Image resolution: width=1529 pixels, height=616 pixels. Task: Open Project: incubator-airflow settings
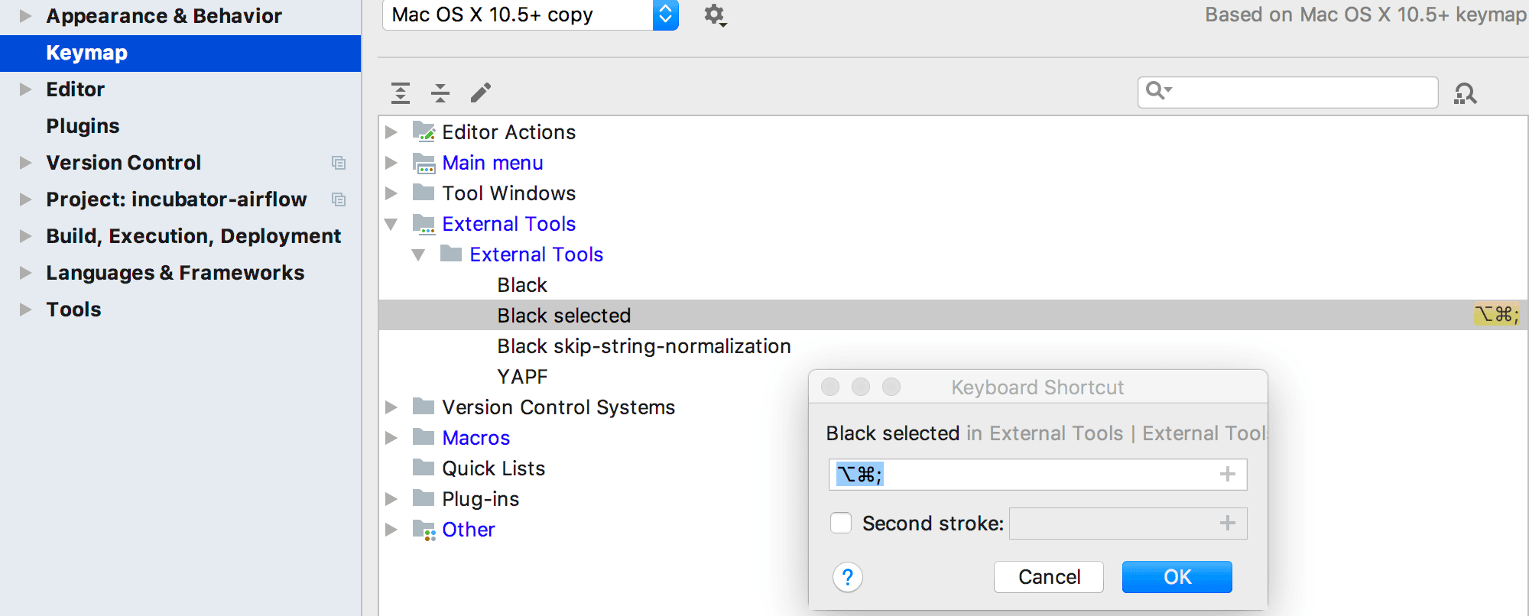tap(176, 199)
